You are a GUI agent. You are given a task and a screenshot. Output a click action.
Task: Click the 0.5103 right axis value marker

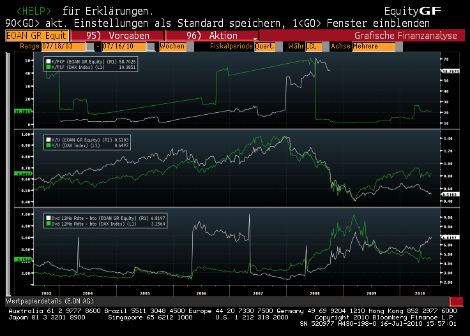(x=450, y=194)
